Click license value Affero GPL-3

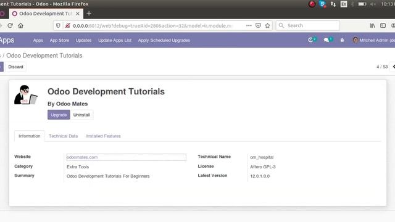pyautogui.click(x=263, y=166)
